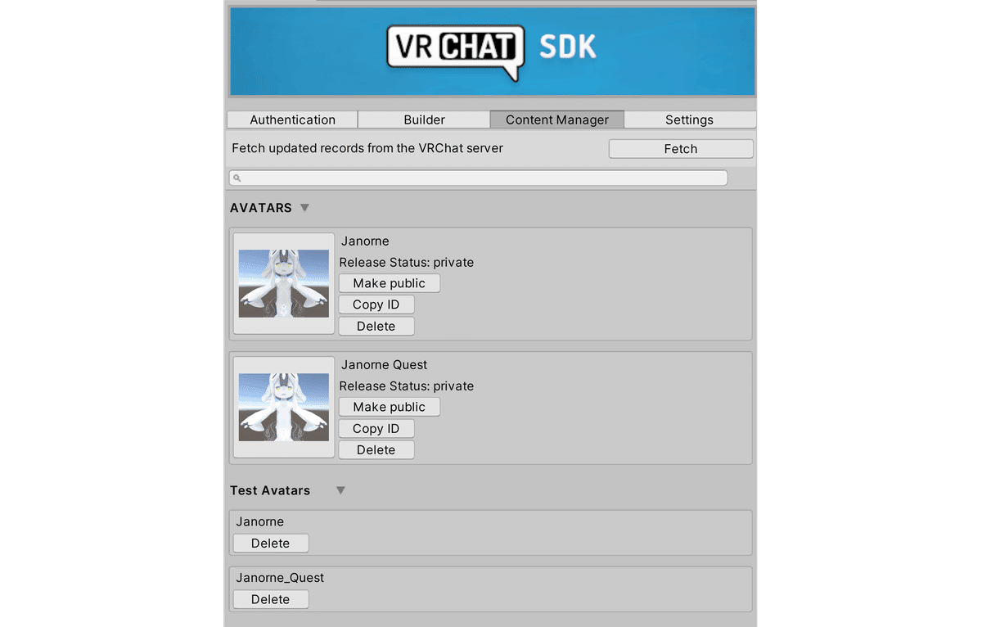Image resolution: width=982 pixels, height=627 pixels.
Task: Click the 'Test Avatars' section heading
Action: 270,490
